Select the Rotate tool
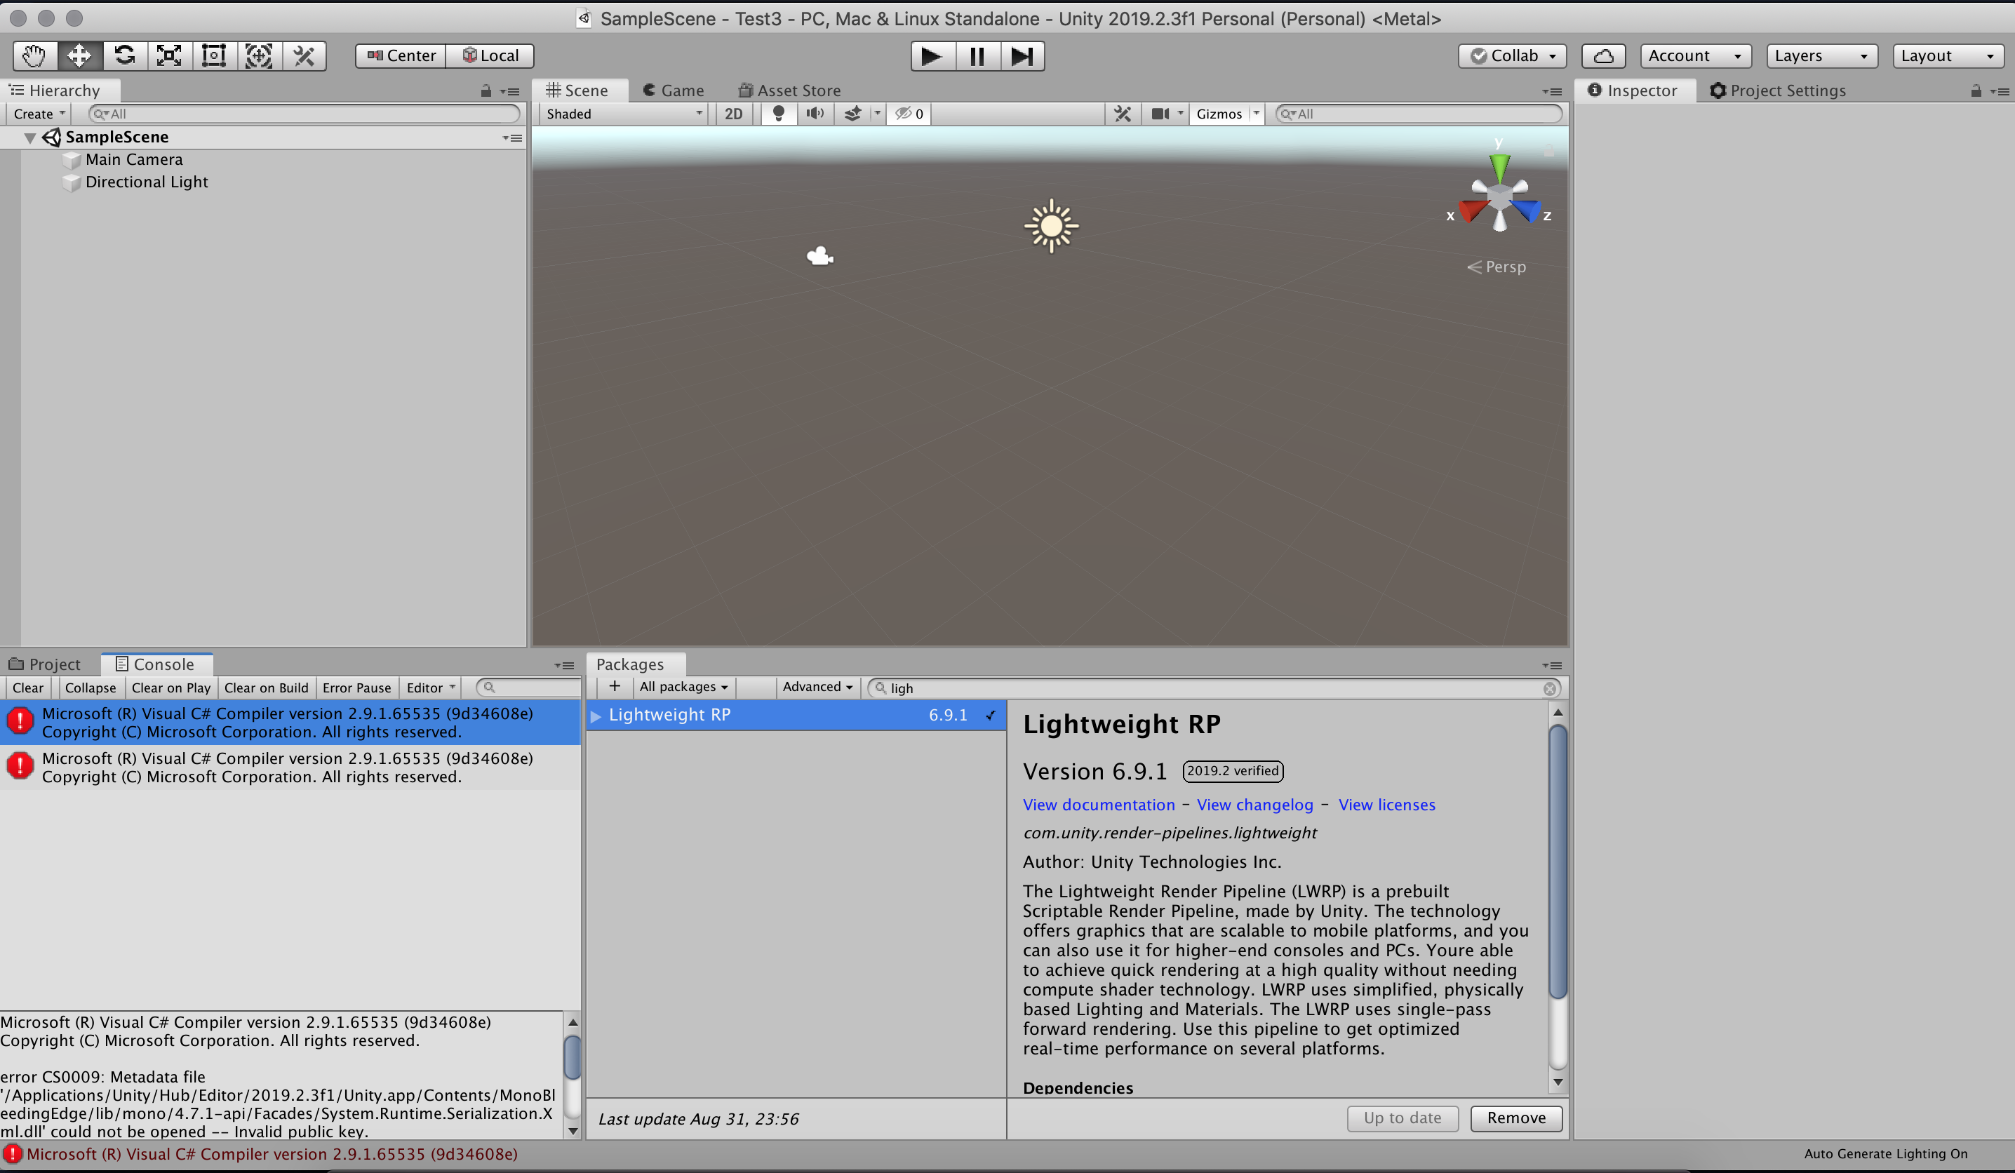 [x=124, y=55]
